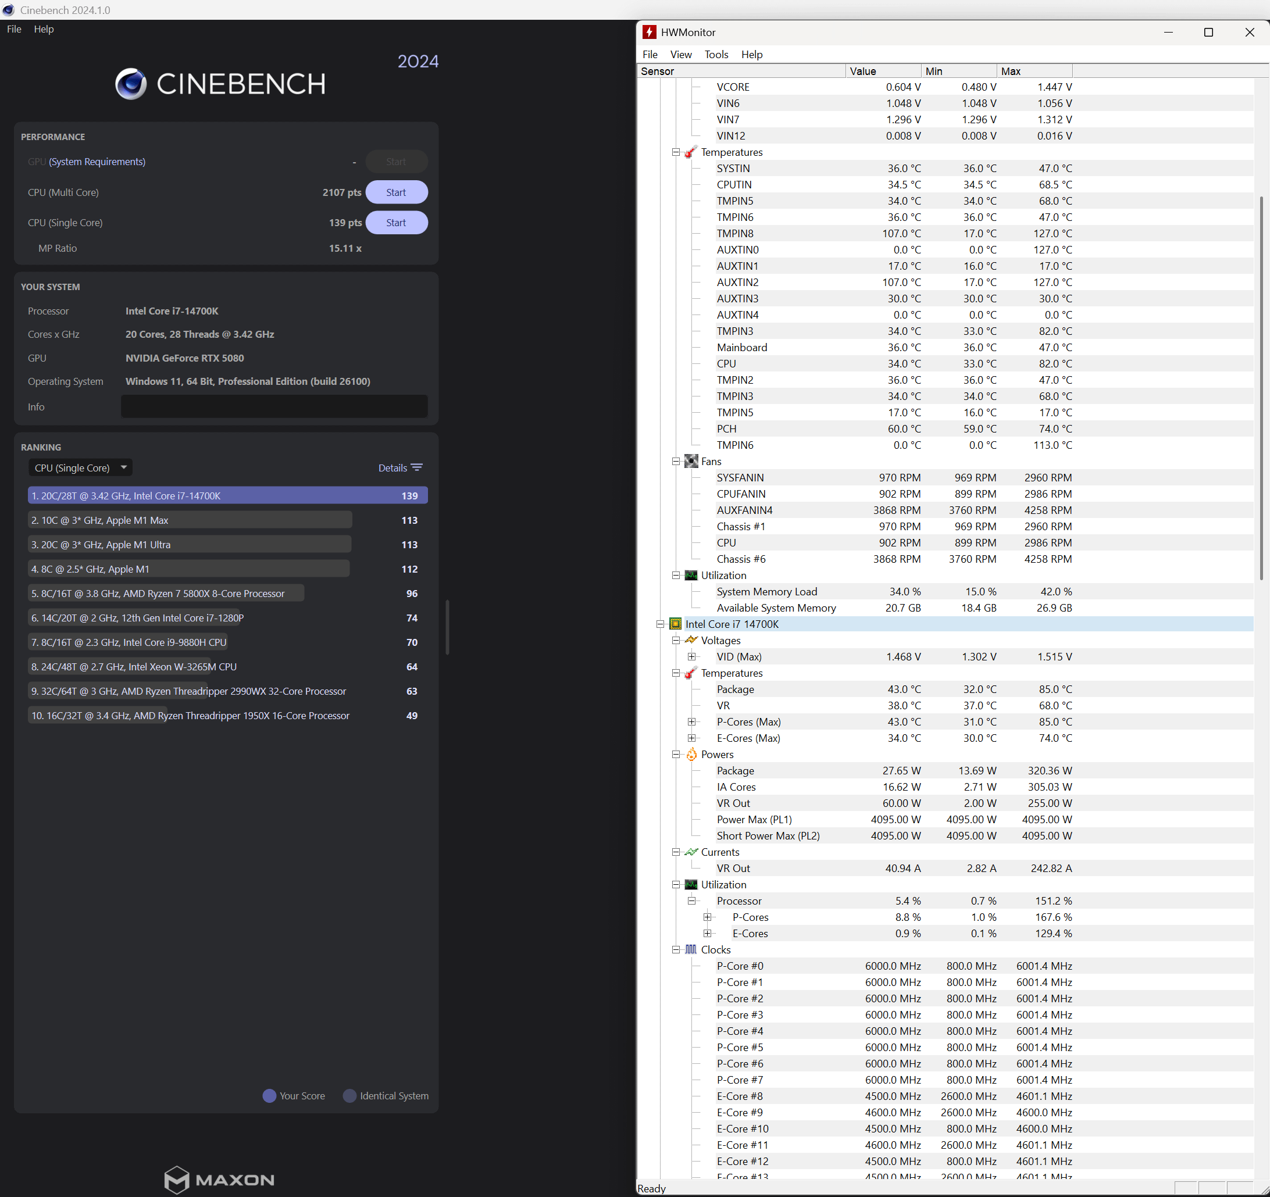
Task: Select the Fans group icon
Action: tap(691, 461)
